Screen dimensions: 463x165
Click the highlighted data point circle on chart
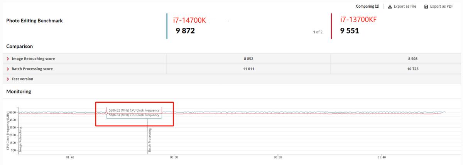(106, 113)
